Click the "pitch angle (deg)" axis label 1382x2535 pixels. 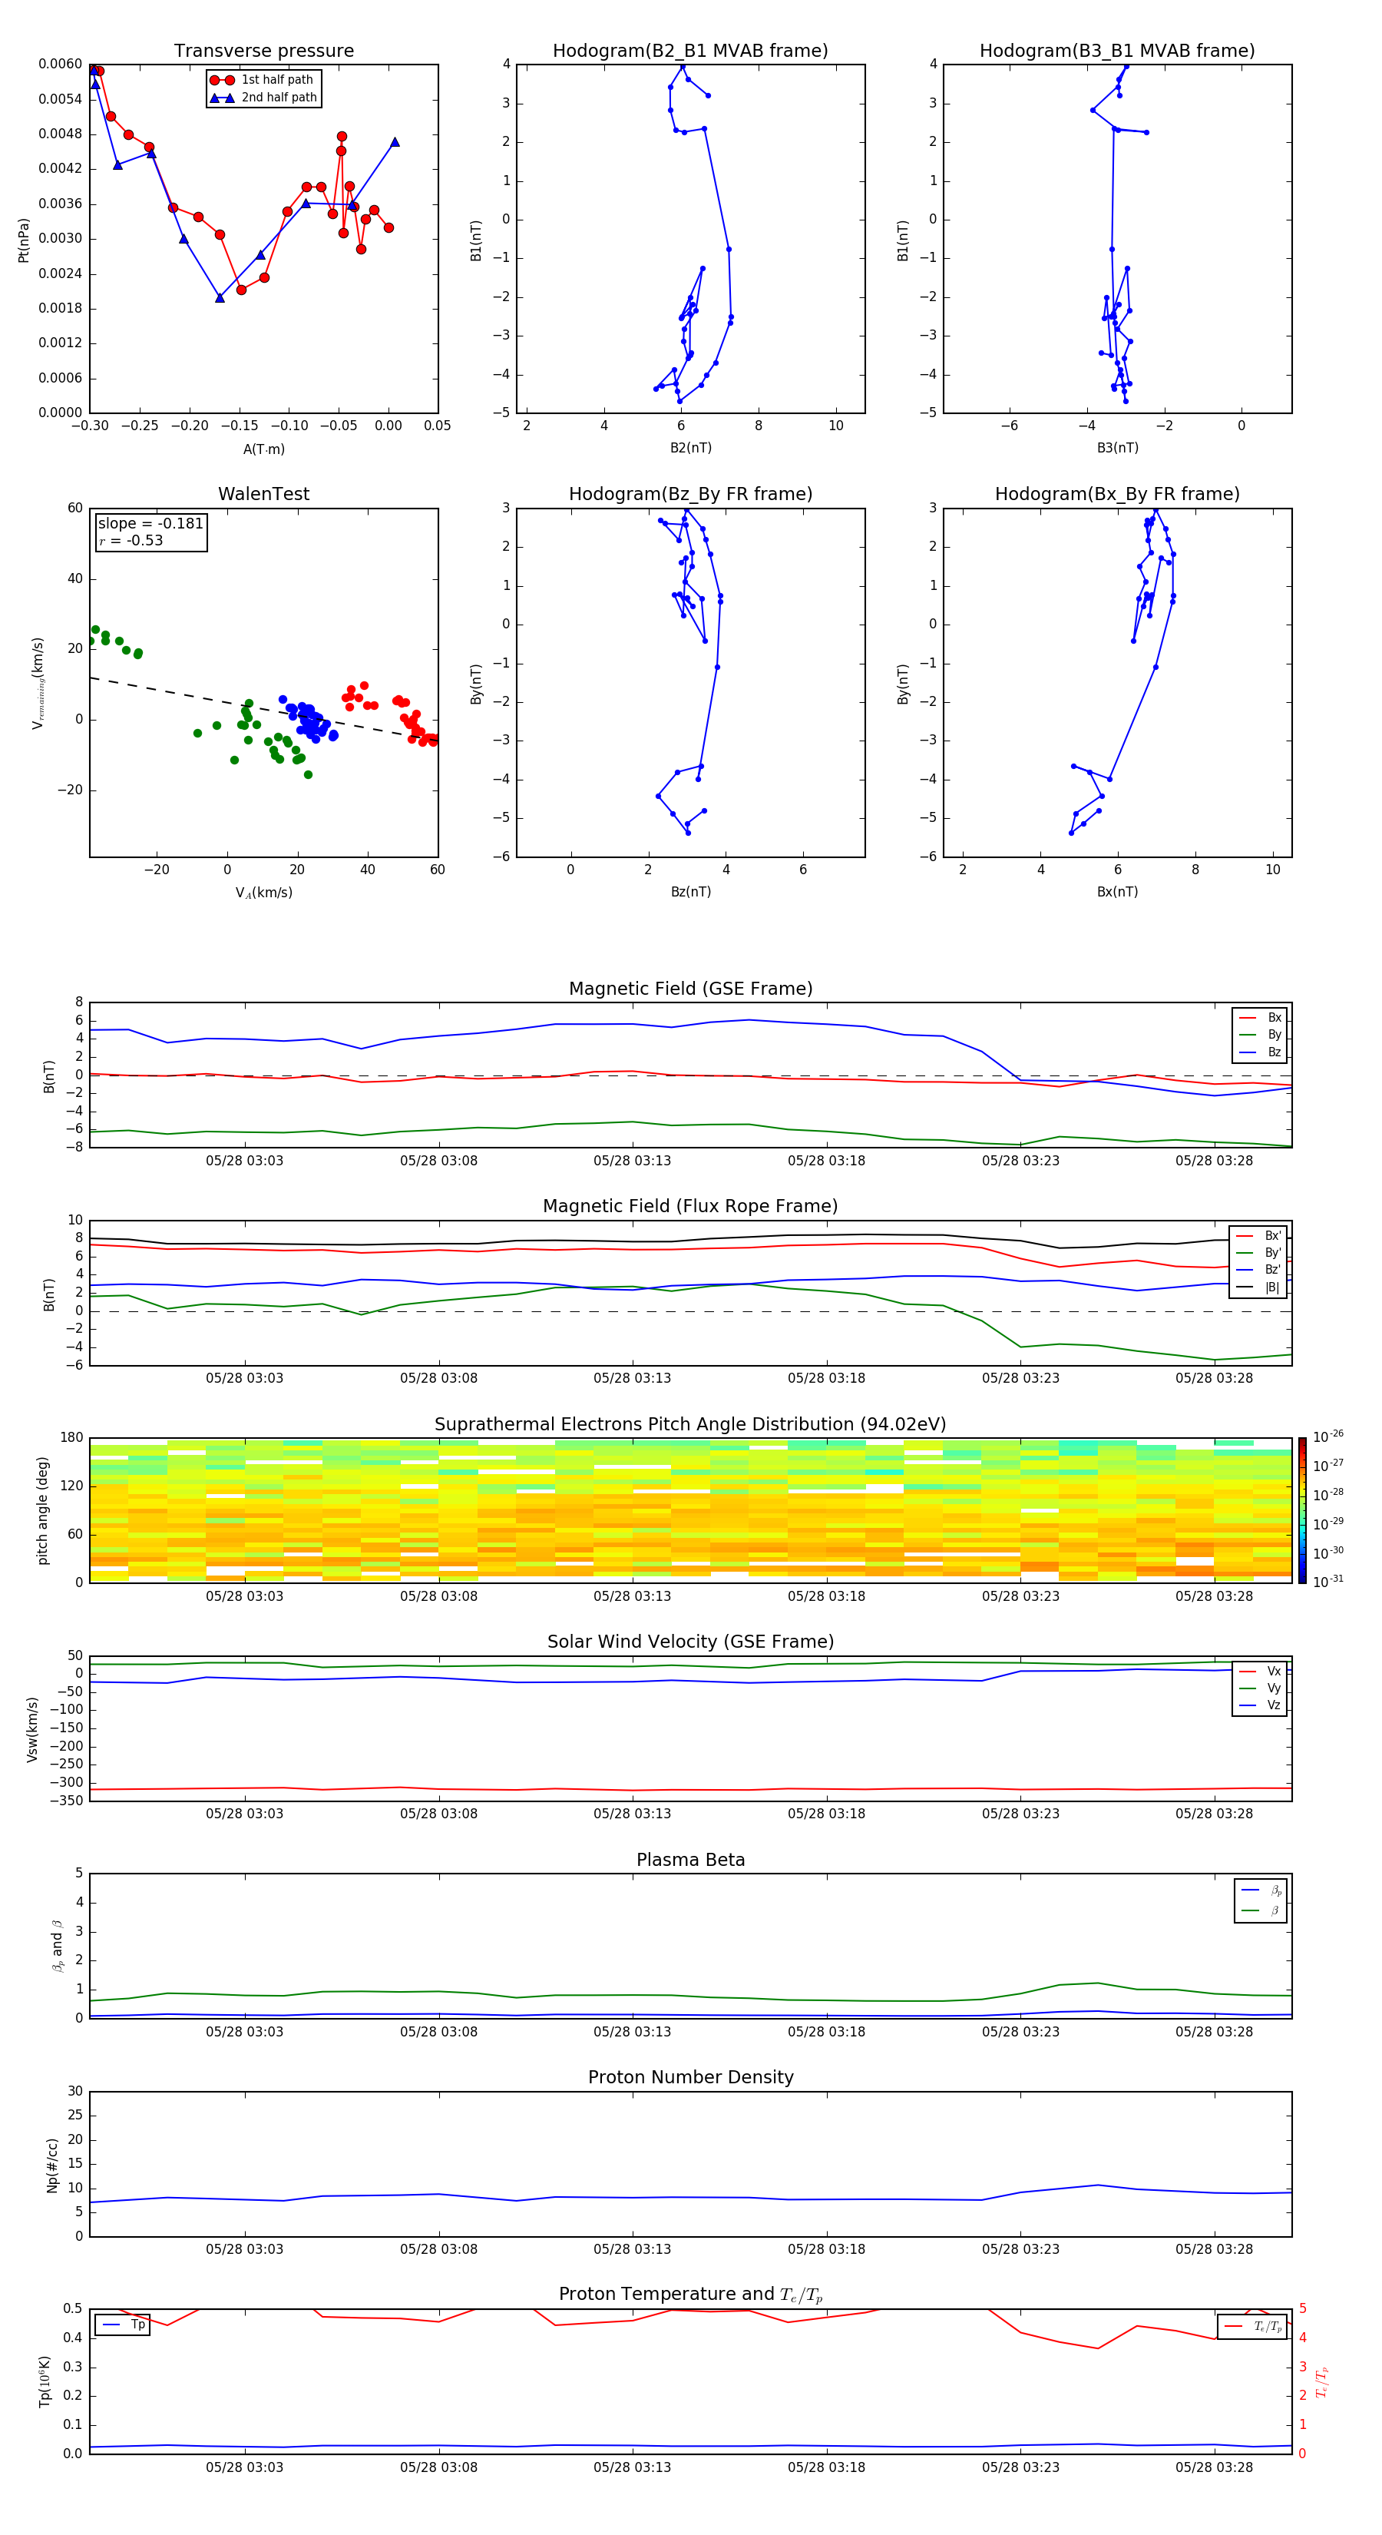42,1510
